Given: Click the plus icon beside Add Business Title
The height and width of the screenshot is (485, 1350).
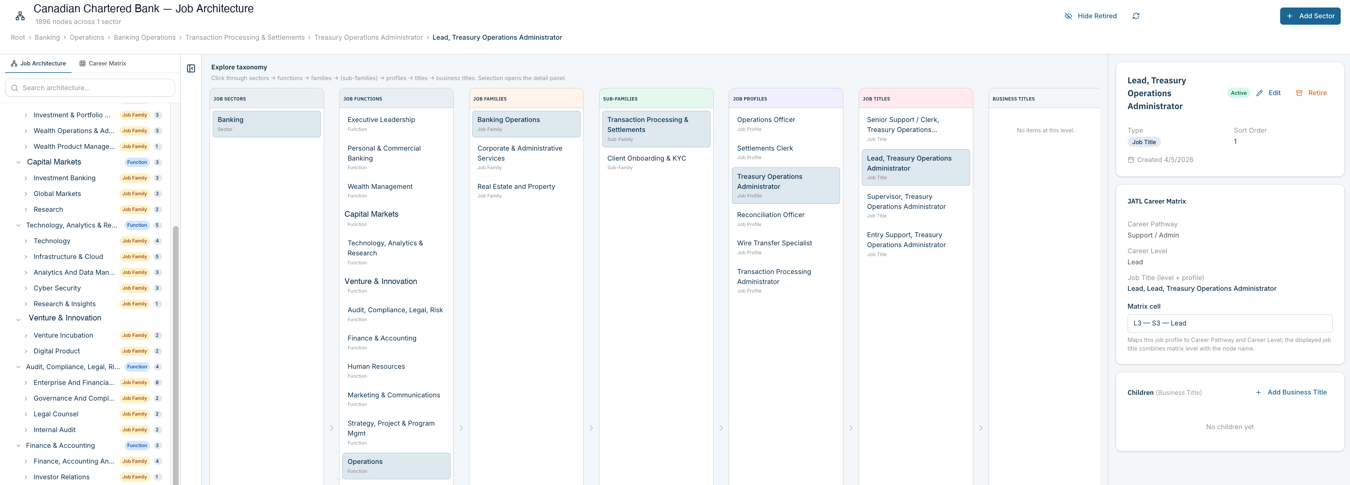Looking at the screenshot, I should [x=1258, y=392].
